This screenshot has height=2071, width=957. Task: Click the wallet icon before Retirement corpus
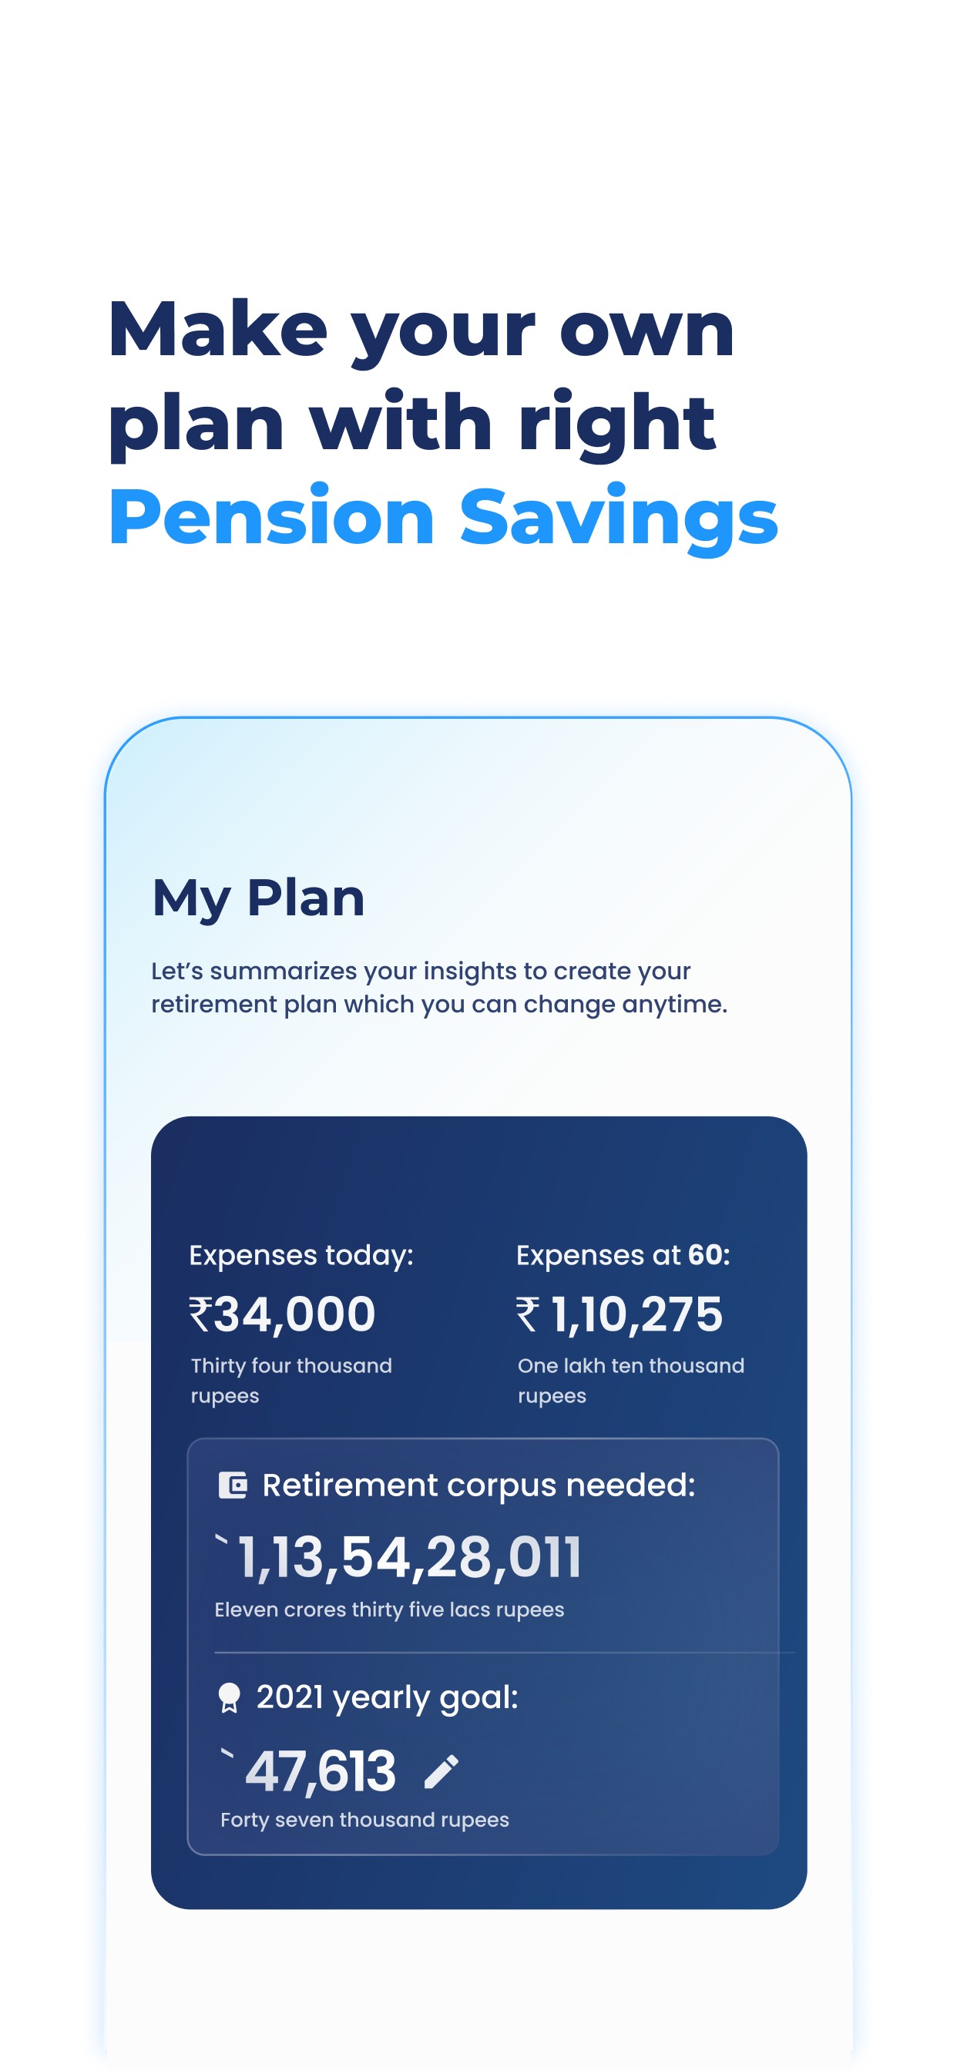(233, 1485)
